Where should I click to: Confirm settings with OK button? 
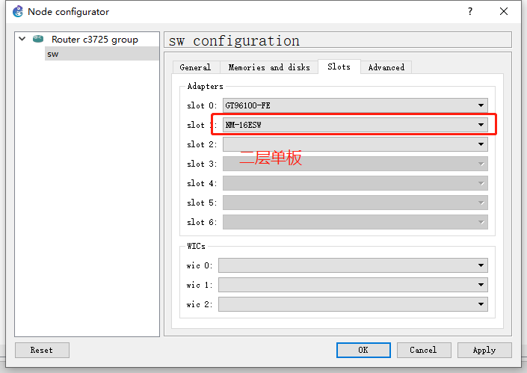(363, 350)
